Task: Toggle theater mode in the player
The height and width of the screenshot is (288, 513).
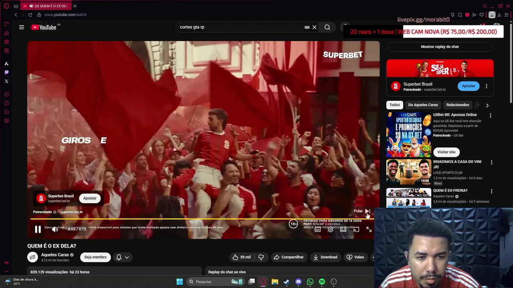Action: point(343,229)
